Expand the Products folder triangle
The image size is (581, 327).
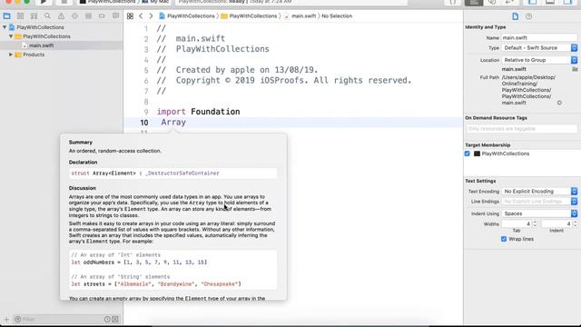click(11, 54)
